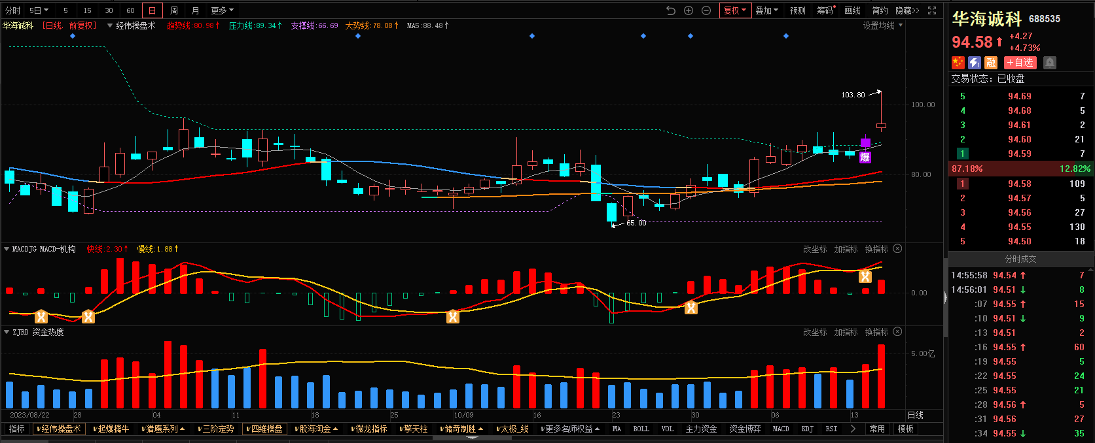Zoom out the chart with the minus icon

click(x=706, y=10)
